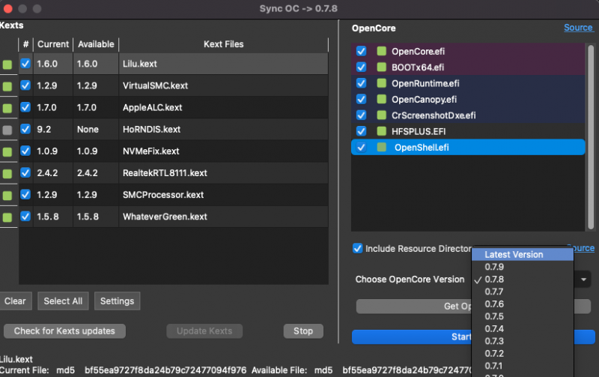Pick OpenCore version 0.7.5 from list
The width and height of the screenshot is (599, 377).
point(494,316)
